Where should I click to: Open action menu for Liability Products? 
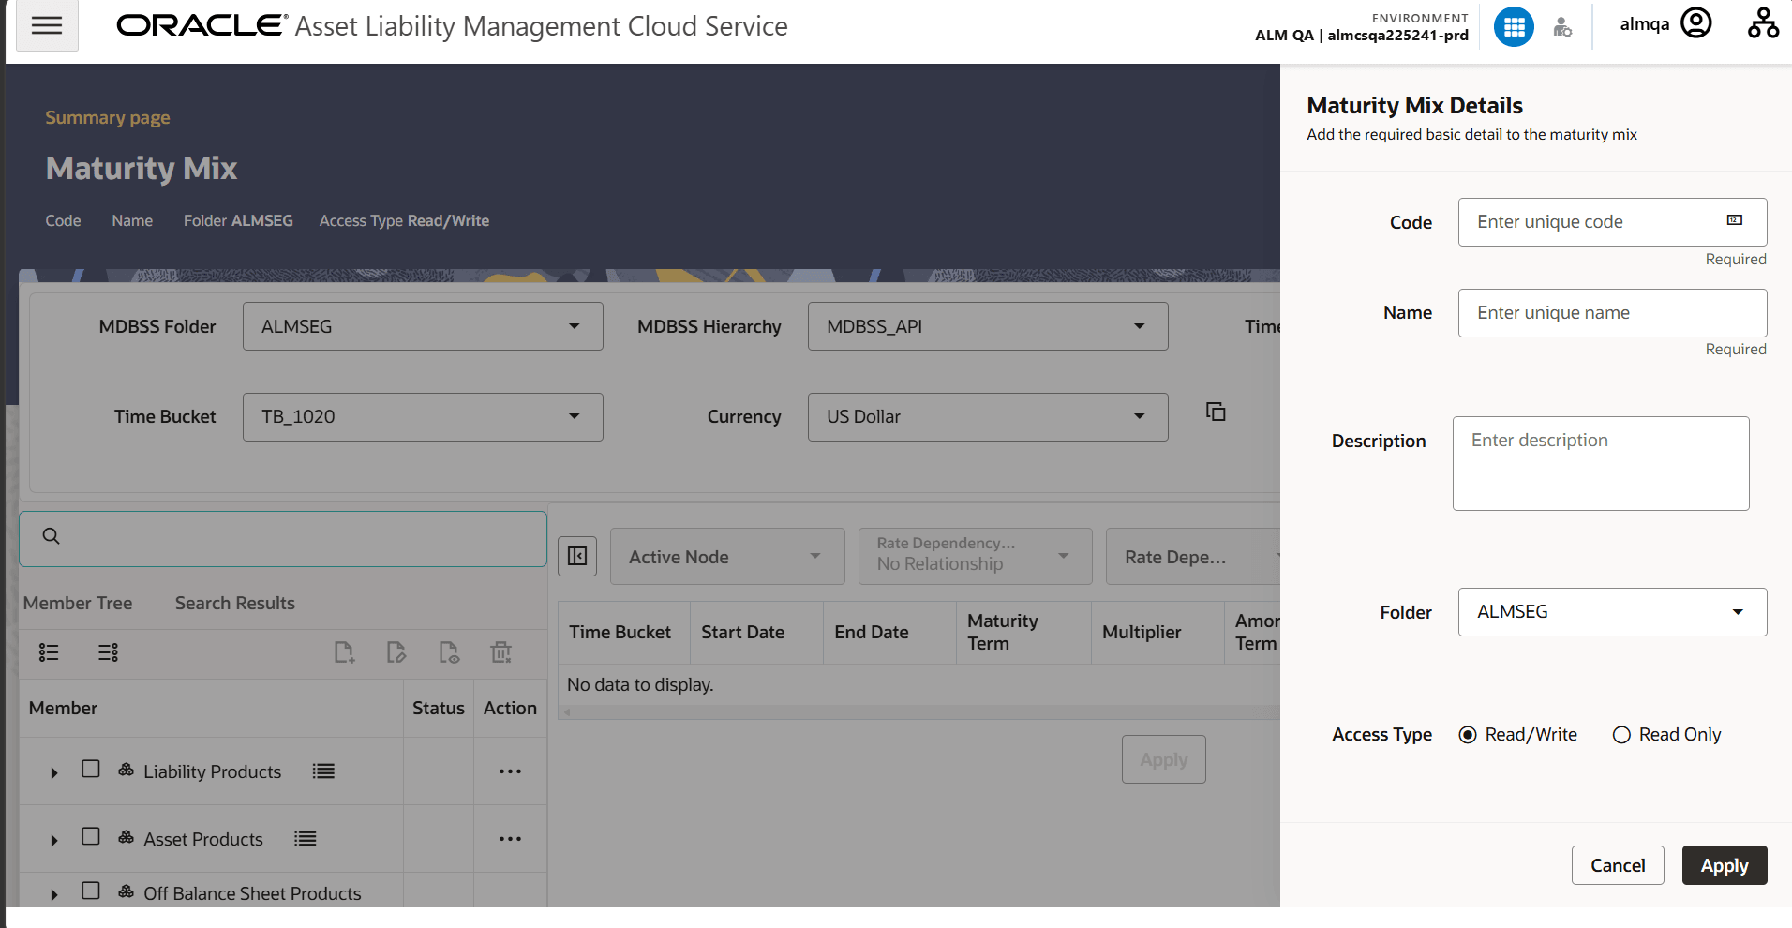510,771
